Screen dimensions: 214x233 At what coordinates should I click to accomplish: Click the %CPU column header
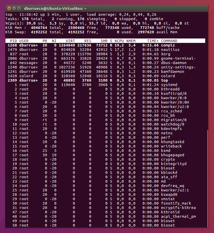pos(119,41)
